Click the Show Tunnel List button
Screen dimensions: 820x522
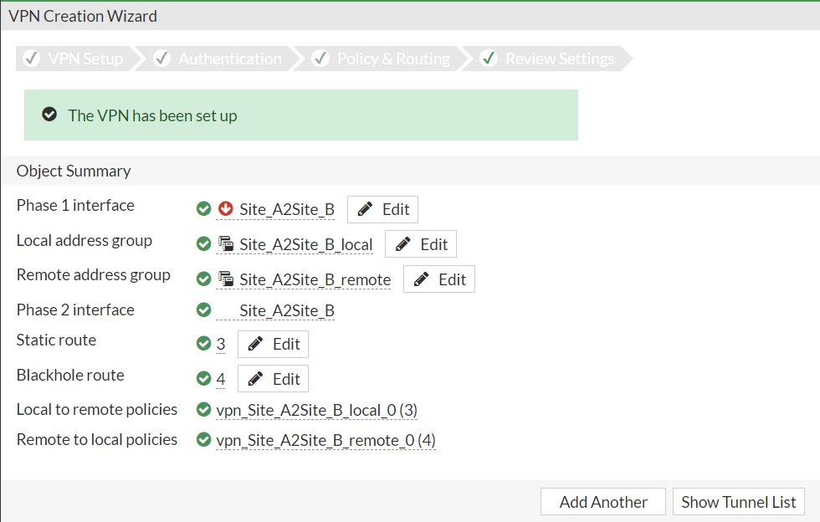(738, 502)
